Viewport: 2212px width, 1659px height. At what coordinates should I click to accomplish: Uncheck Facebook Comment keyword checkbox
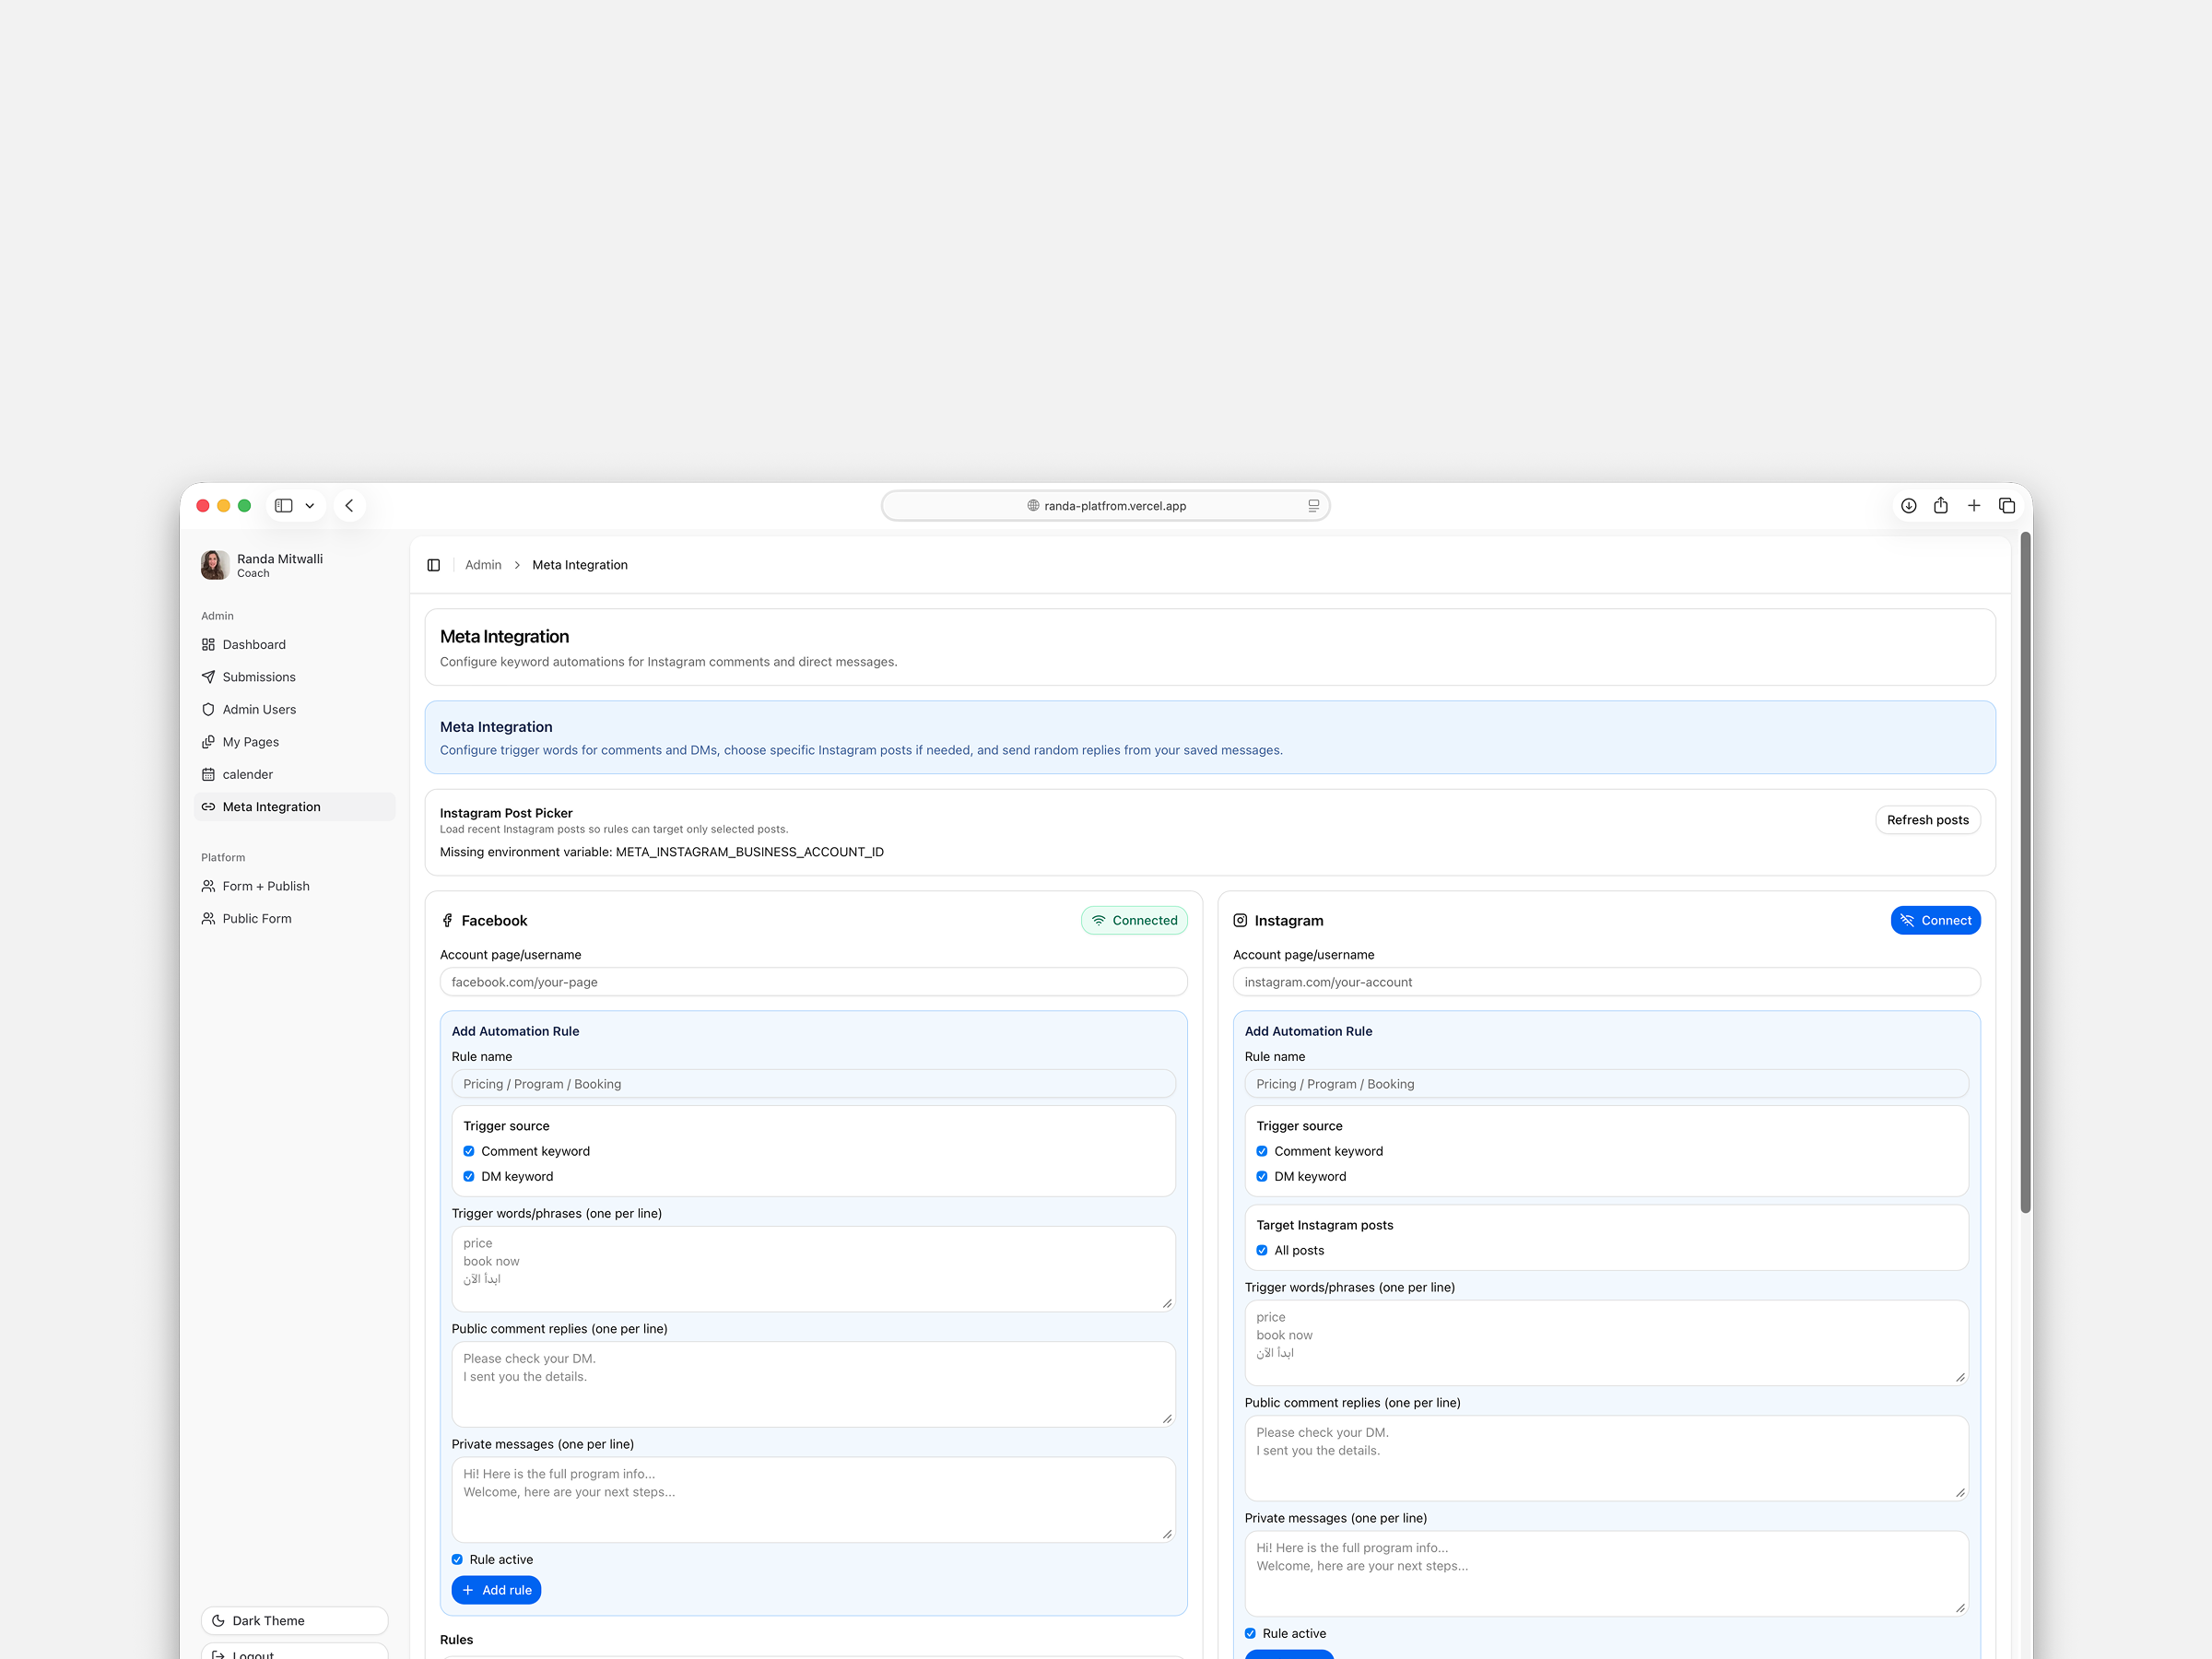(x=469, y=1151)
